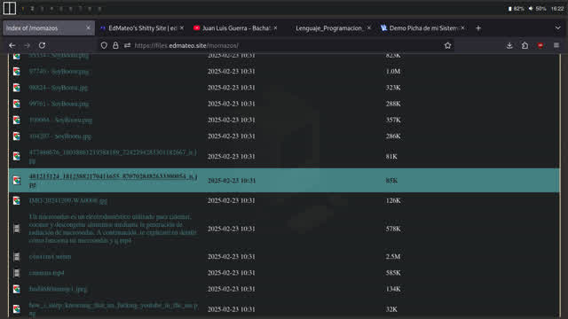Open the tracking protection shield
The height and width of the screenshot is (319, 568).
coord(104,45)
